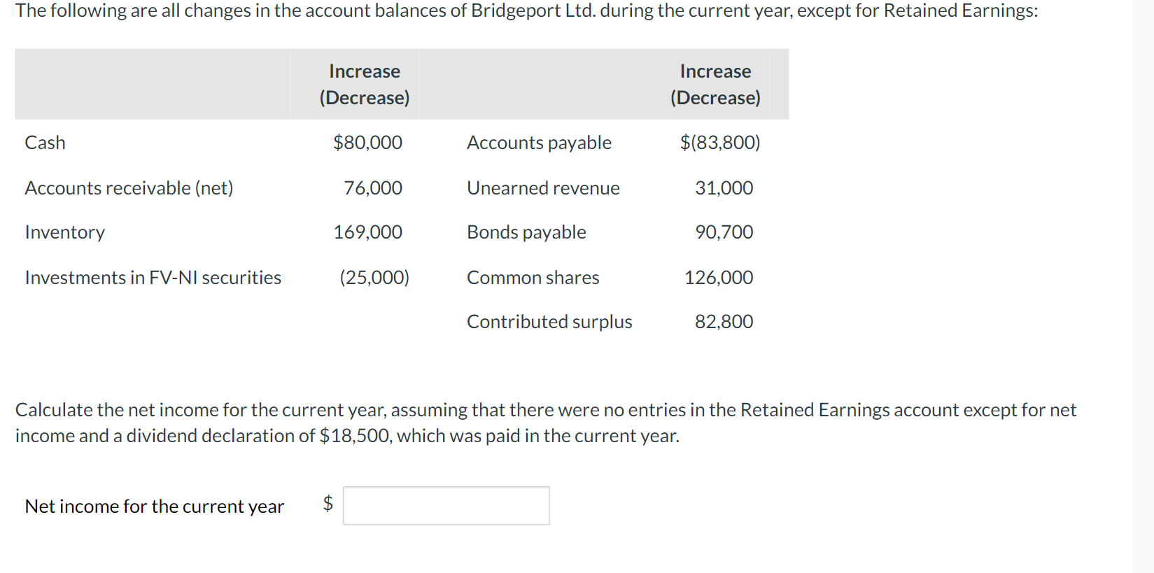Click the Unearned revenue label
Viewport: 1154px width, 573px height.
coord(543,188)
